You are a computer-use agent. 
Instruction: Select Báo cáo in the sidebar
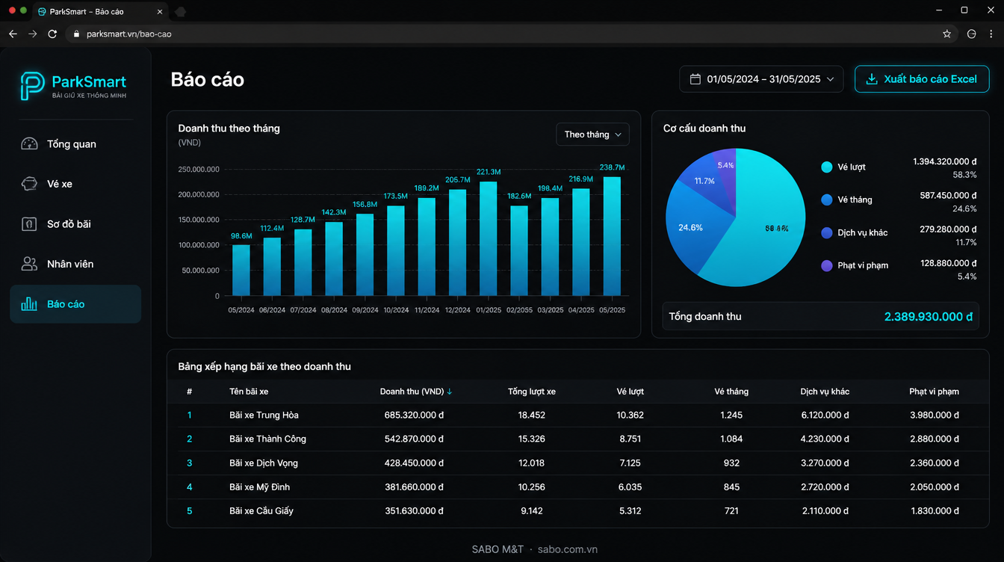pos(75,304)
